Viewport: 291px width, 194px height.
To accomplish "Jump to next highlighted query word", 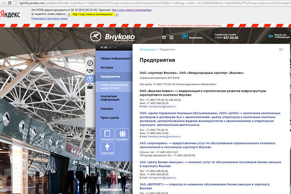I will (x=117, y=14).
